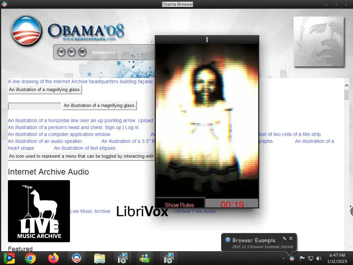
Task: Open the text ellipses illustration link
Action: 85,148
